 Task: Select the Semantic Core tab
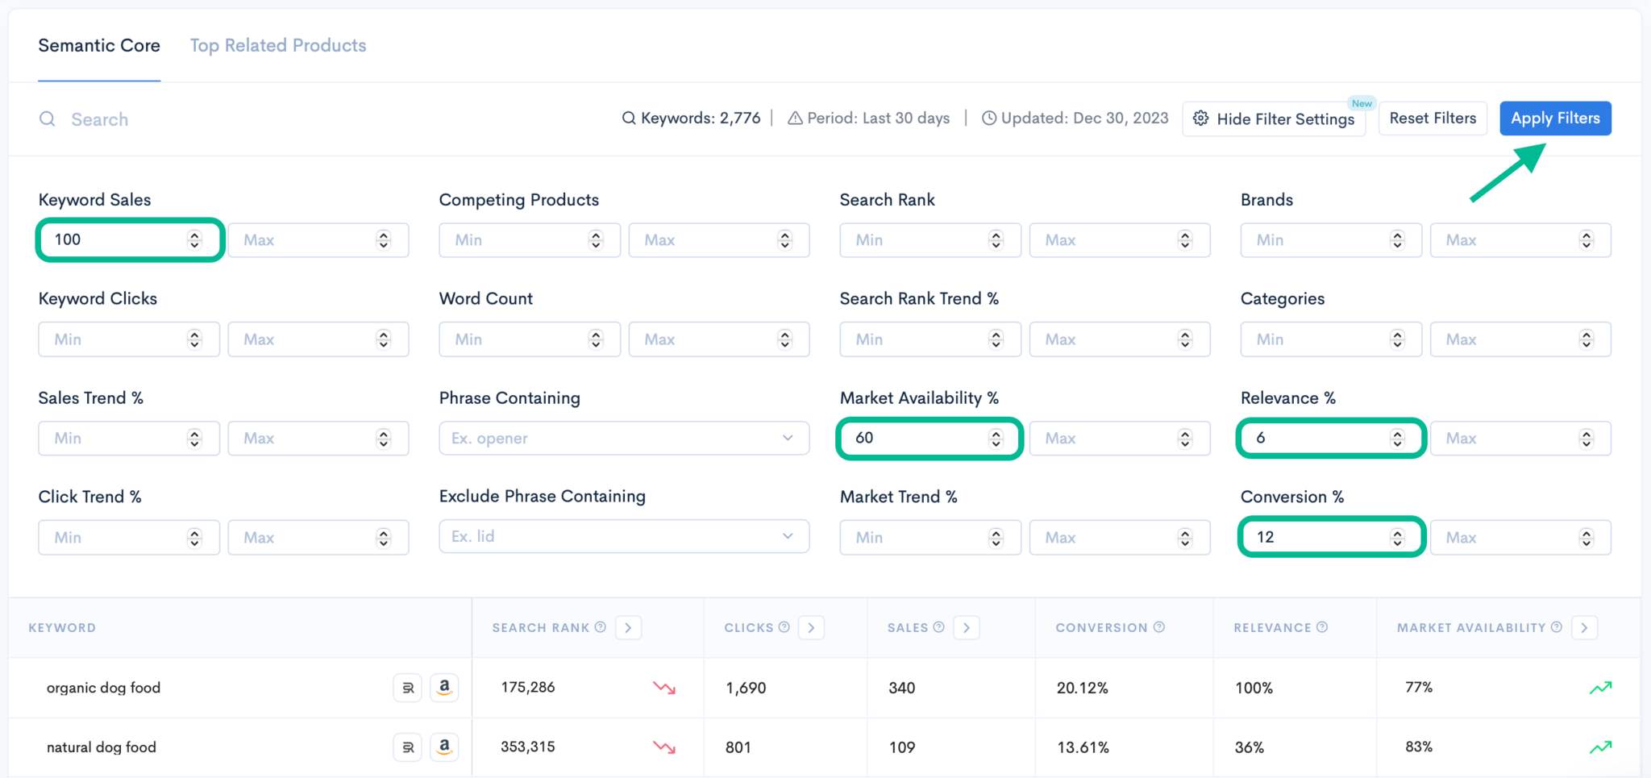(99, 45)
